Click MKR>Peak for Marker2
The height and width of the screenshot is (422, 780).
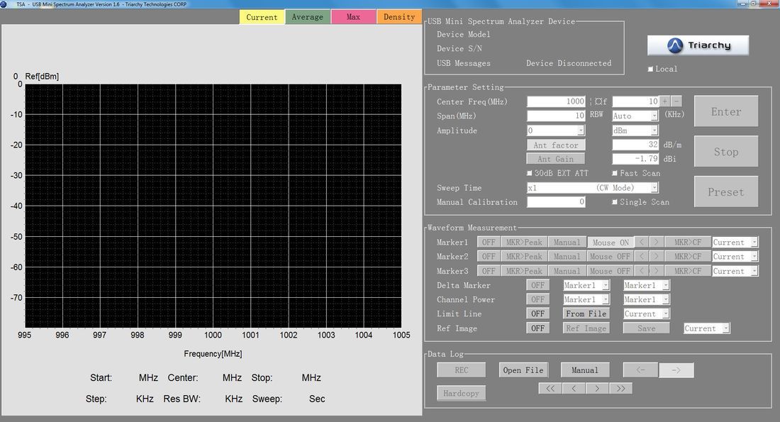(x=523, y=256)
